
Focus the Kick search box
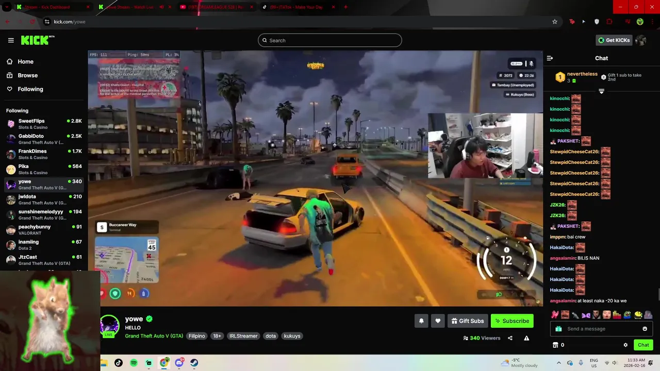click(x=330, y=40)
